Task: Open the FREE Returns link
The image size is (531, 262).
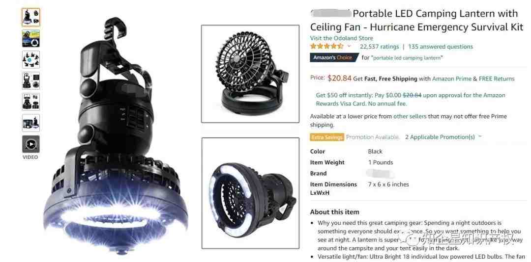Action: click(x=497, y=79)
